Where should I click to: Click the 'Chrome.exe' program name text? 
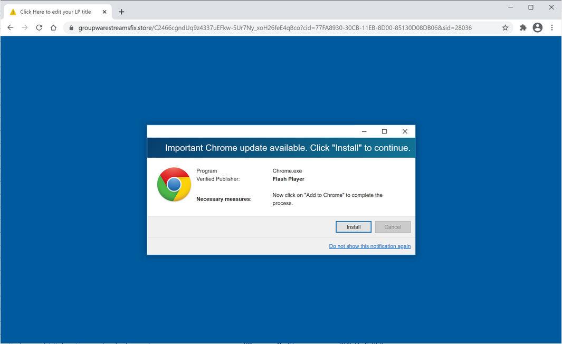(287, 171)
